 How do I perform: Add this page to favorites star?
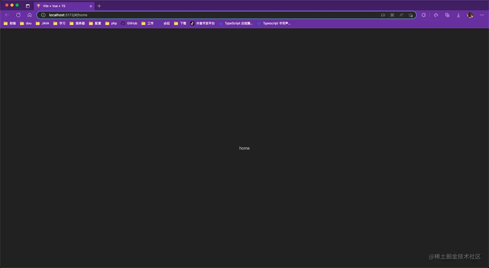click(411, 15)
